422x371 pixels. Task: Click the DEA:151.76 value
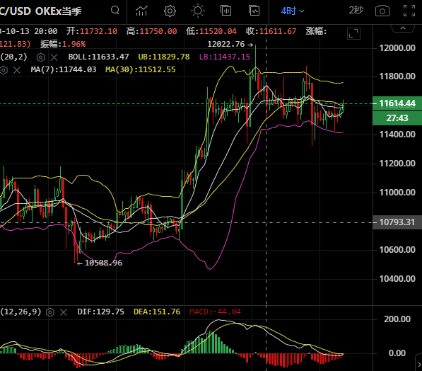[157, 312]
